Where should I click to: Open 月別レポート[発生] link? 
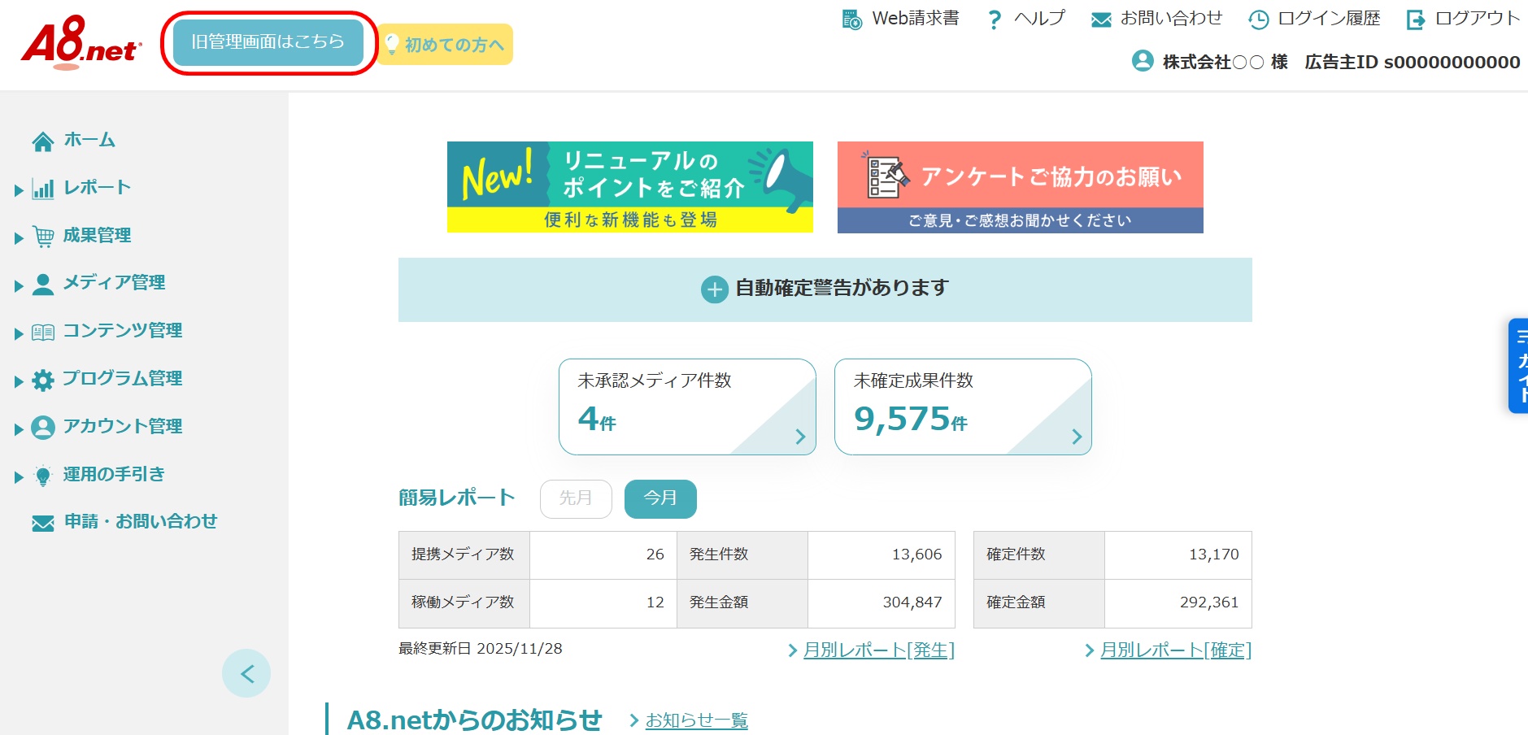click(x=878, y=650)
